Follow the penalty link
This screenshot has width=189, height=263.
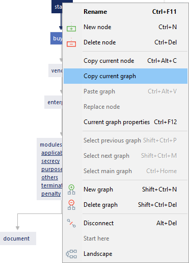click(x=51, y=194)
